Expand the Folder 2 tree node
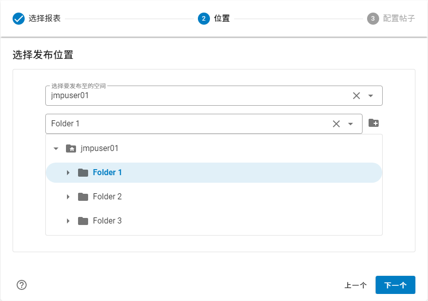428x301 pixels. 68,196
